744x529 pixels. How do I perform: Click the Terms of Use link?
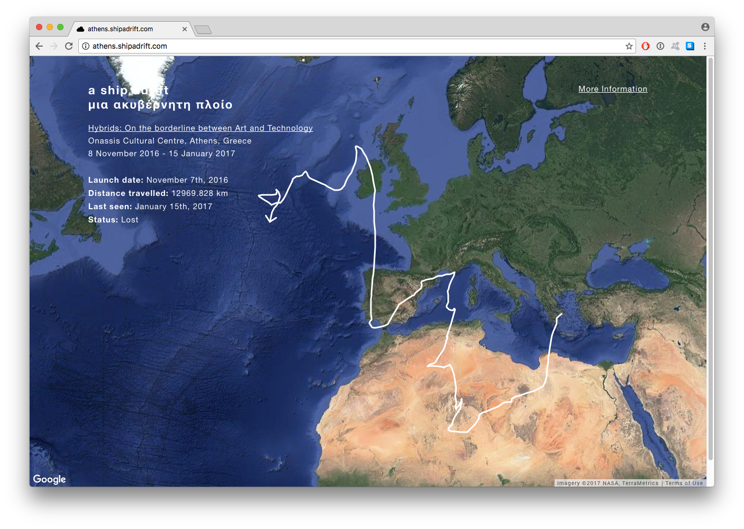[684, 483]
